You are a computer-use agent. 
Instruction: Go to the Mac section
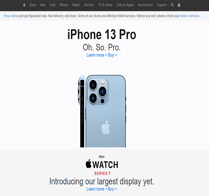tap(43, 5)
